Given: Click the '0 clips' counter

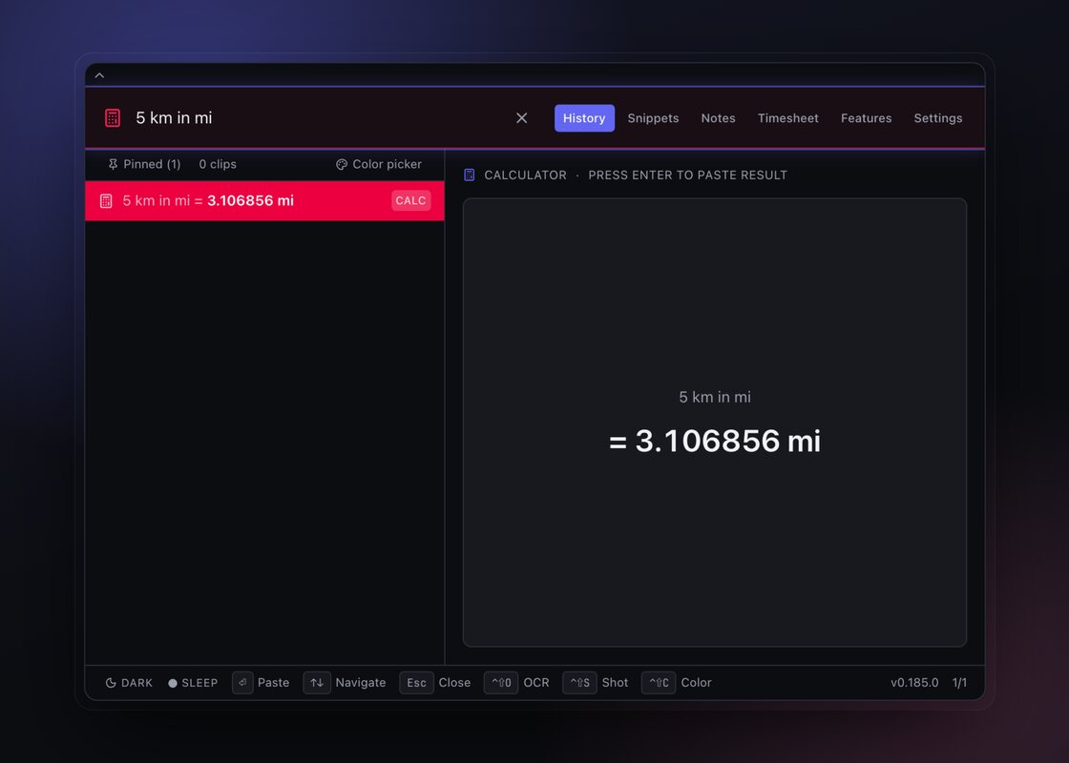Looking at the screenshot, I should [218, 164].
